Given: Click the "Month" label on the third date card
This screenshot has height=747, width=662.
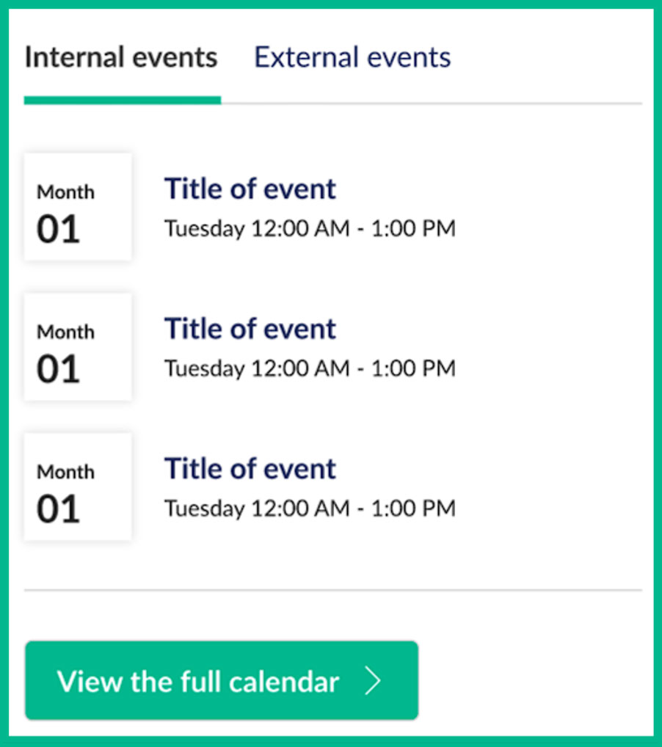Looking at the screenshot, I should tap(66, 472).
